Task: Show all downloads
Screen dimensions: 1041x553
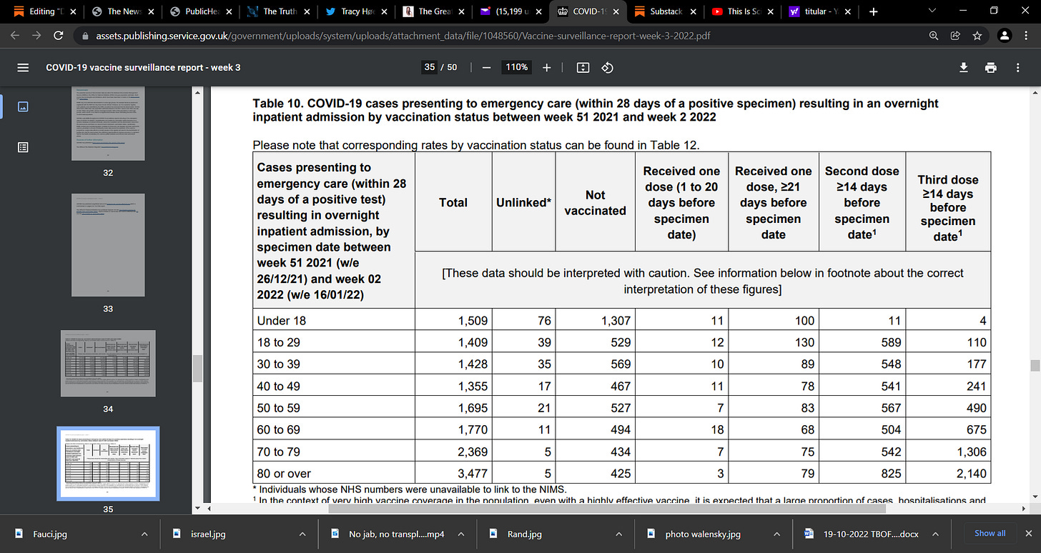Action: tap(990, 533)
